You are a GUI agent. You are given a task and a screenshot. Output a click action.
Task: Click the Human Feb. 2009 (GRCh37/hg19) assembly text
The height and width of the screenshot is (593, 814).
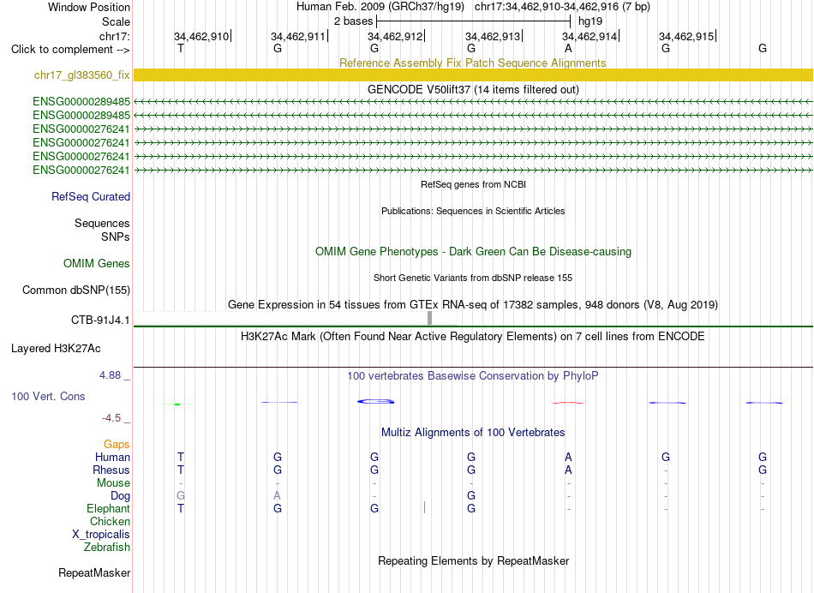[381, 7]
